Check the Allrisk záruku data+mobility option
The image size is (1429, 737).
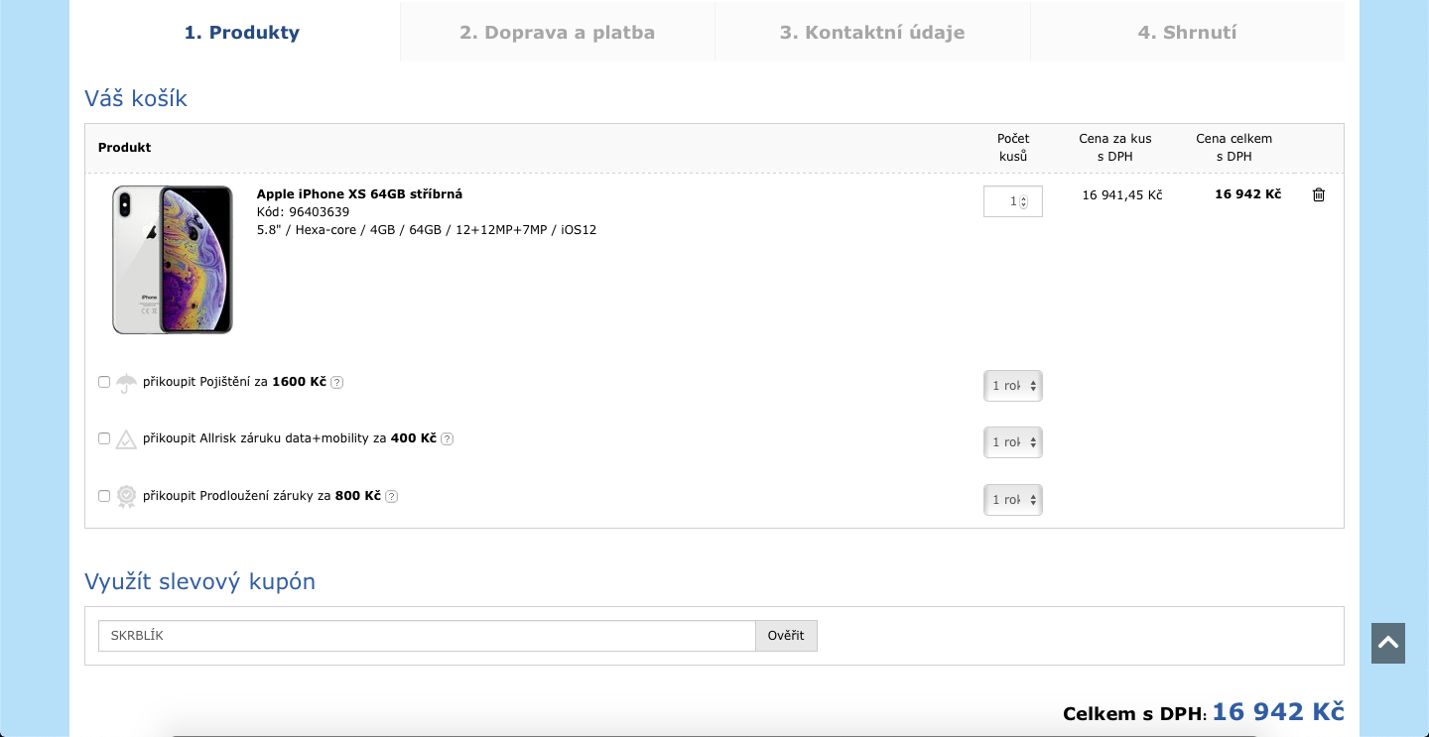[x=104, y=438]
